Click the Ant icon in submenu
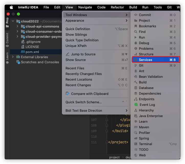Viewport: 185px width, 164px height. tap(136, 71)
